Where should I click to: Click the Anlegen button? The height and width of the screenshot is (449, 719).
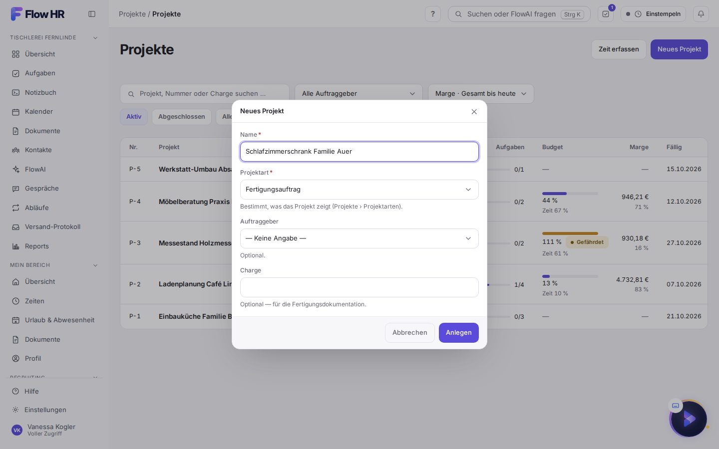pyautogui.click(x=459, y=333)
